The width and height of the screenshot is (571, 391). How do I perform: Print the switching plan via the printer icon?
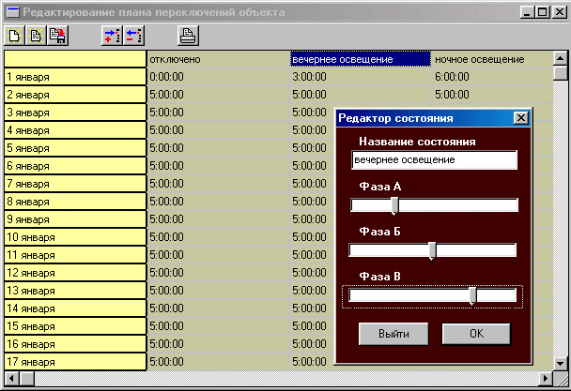click(x=188, y=36)
